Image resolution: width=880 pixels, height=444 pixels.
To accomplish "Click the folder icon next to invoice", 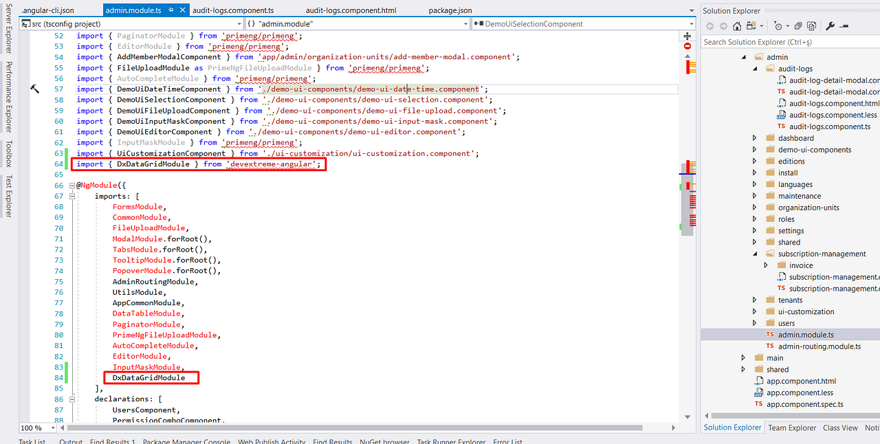I will click(x=782, y=265).
